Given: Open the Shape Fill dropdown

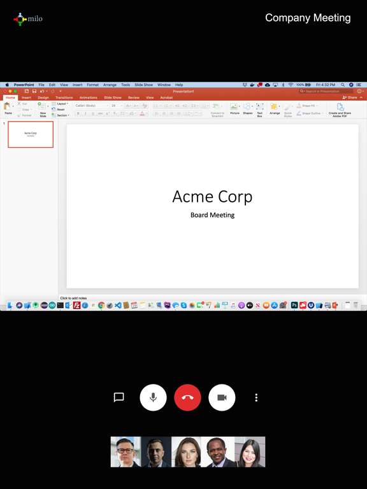Looking at the screenshot, I should (307, 106).
